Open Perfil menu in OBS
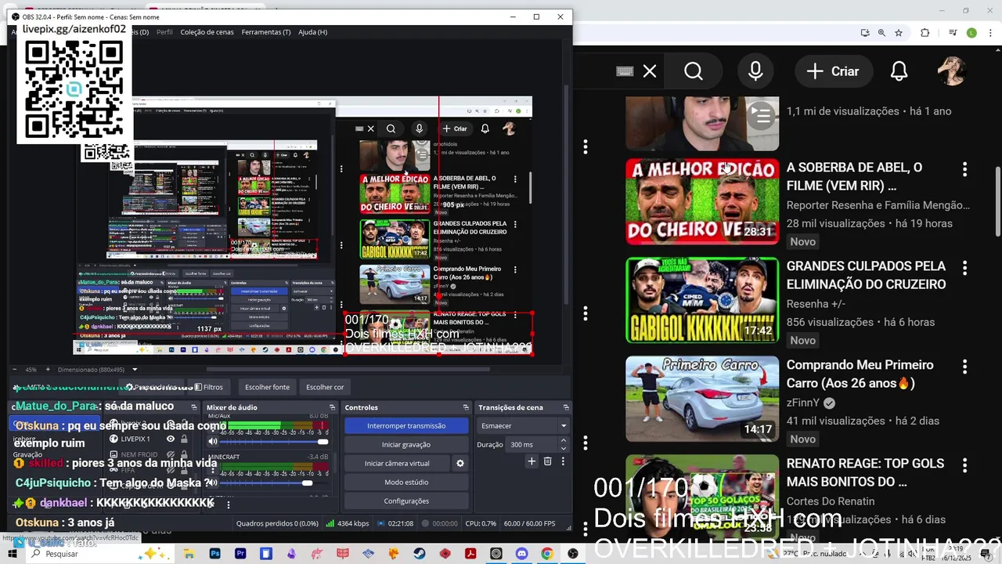Screen dimensions: 1002x564 click(x=164, y=32)
